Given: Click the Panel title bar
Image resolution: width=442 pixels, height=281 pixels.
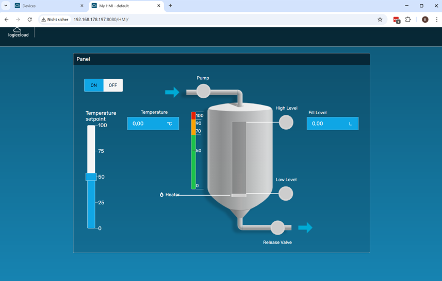Looking at the screenshot, I should pos(222,59).
